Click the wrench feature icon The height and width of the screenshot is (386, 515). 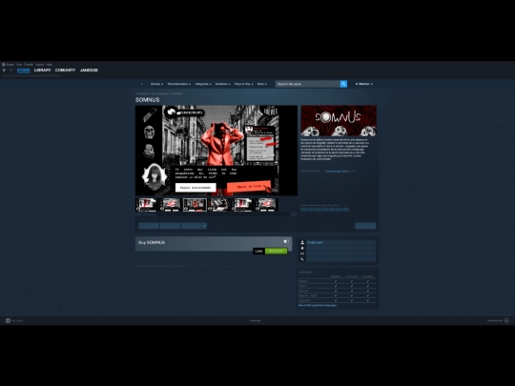pos(302,259)
